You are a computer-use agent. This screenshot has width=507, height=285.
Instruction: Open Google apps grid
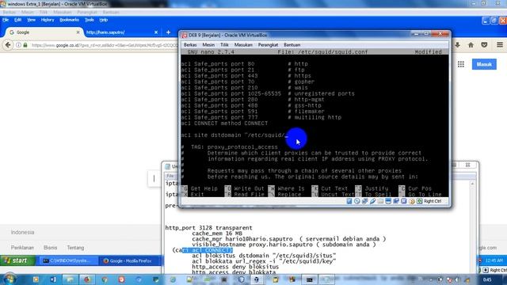[x=461, y=64]
